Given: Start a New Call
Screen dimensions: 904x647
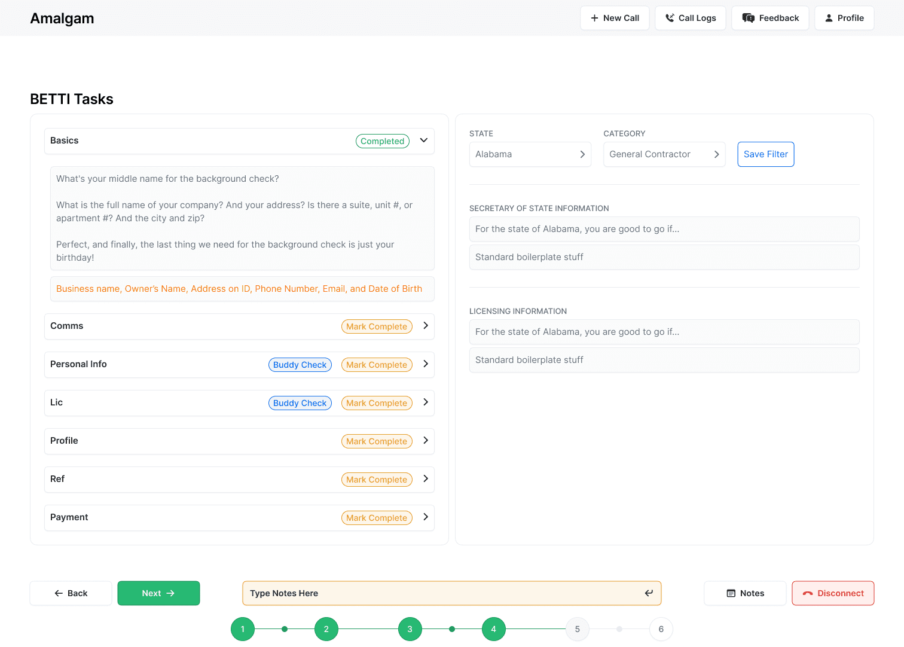Looking at the screenshot, I should (615, 18).
